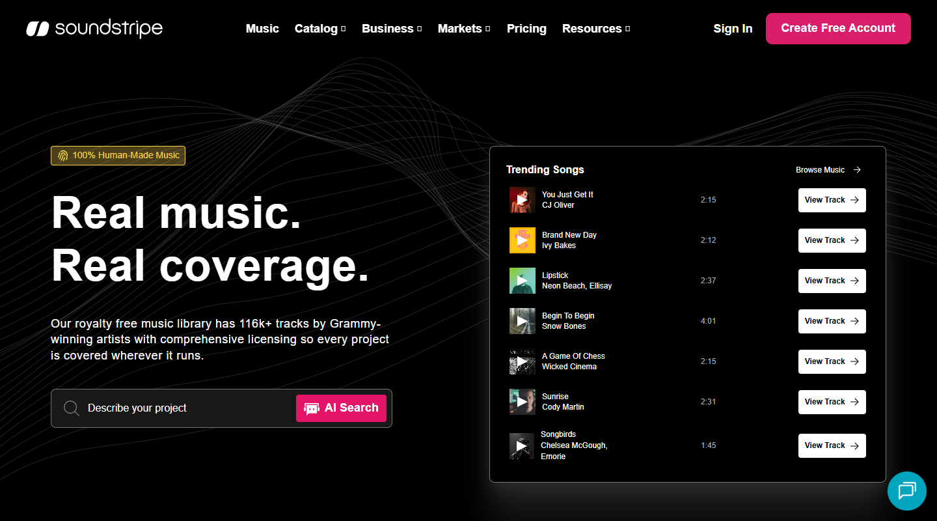
Task: Click the 2:37 duration of Lipstick
Action: 709,281
